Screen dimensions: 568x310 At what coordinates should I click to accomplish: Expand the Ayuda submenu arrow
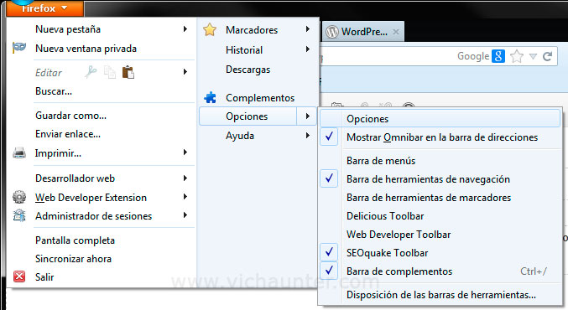pyautogui.click(x=308, y=135)
